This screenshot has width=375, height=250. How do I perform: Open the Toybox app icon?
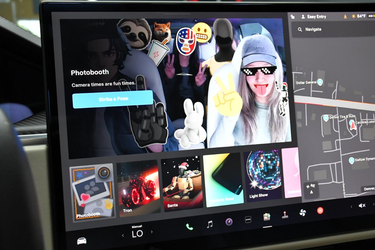point(267,217)
